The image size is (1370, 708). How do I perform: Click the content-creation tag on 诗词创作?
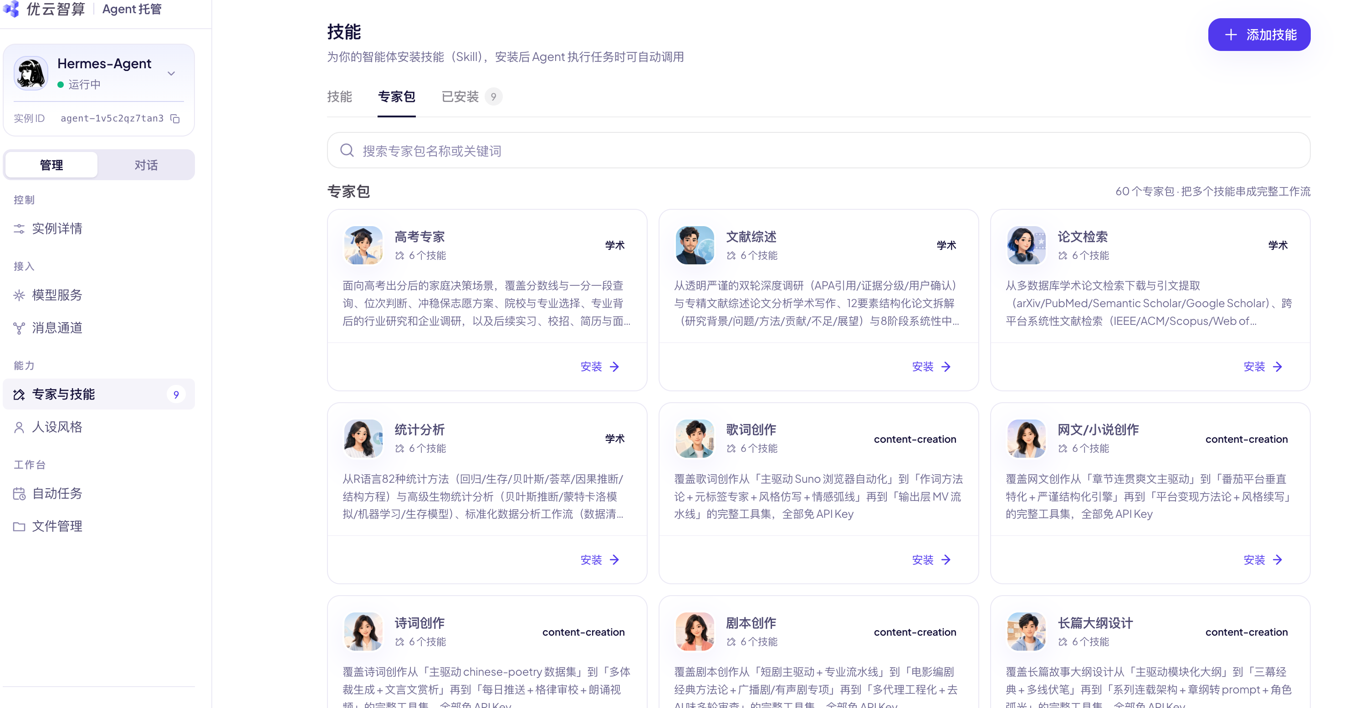(583, 632)
